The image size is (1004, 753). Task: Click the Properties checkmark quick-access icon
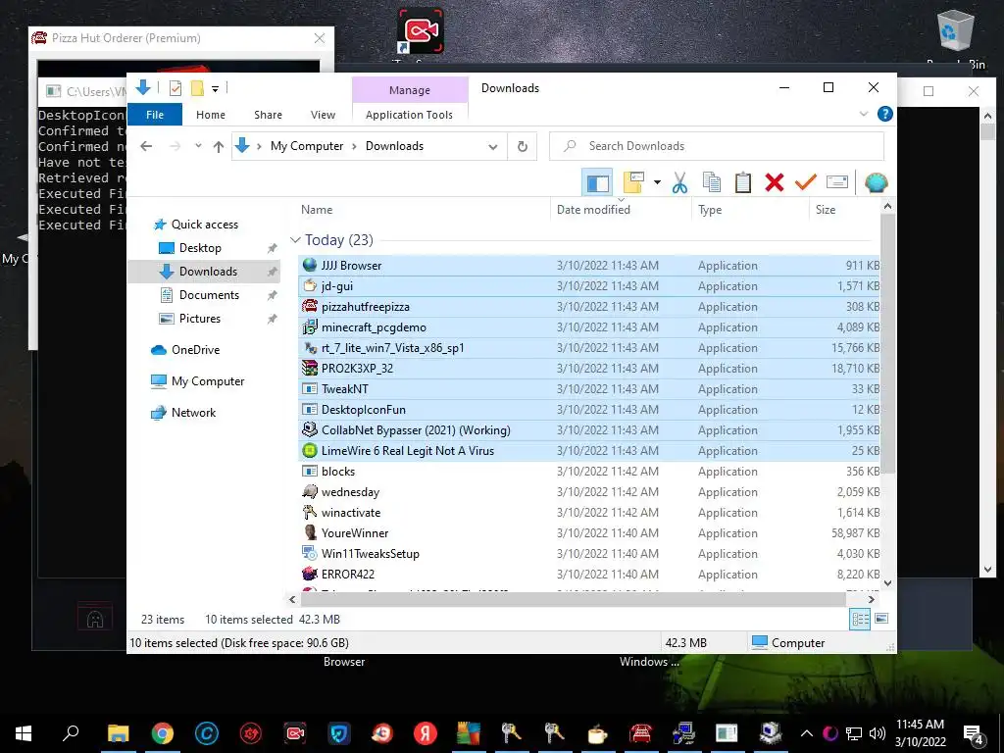[175, 87]
